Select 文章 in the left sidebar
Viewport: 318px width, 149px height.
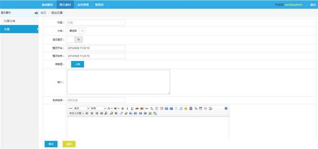pos(19,29)
